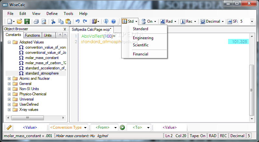Click the tape scroll On icon

[x=144, y=21]
